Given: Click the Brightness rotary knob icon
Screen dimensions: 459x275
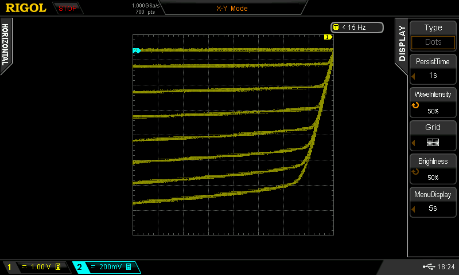Looking at the screenshot, I should click(x=415, y=172).
